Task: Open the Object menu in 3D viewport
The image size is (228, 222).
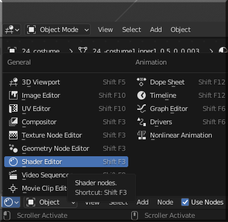Action: (x=180, y=30)
